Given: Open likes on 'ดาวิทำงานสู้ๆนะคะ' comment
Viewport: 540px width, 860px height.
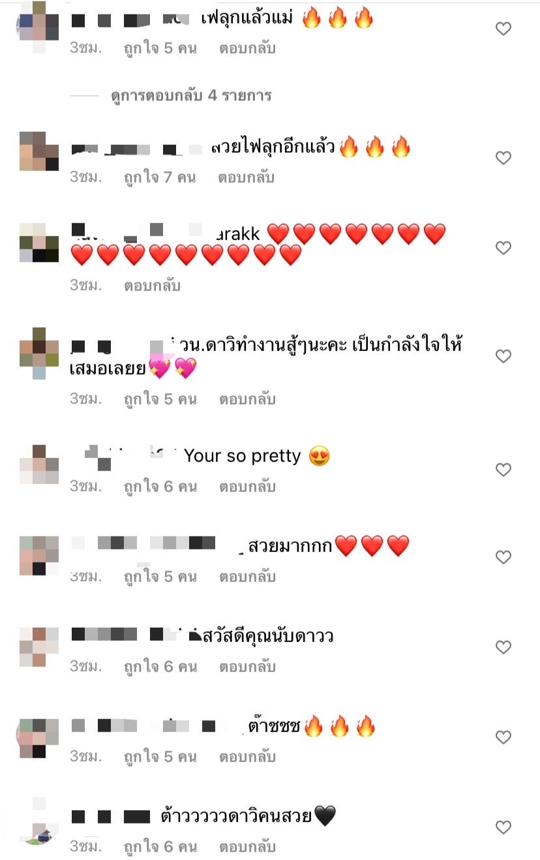Looking at the screenshot, I should tap(160, 399).
